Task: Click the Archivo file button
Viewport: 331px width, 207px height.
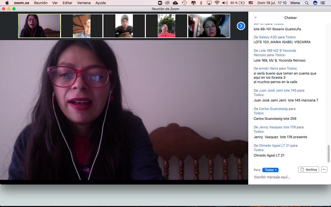Action: [x=309, y=169]
